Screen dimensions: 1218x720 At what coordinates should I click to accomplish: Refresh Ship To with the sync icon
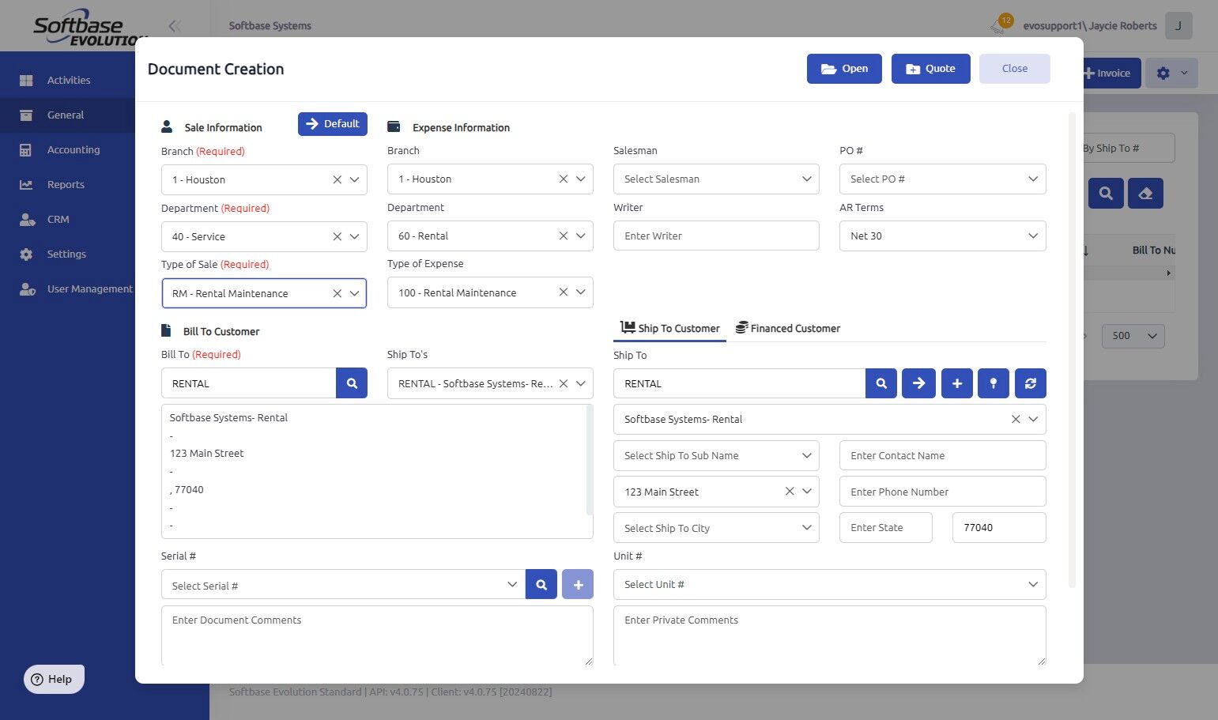point(1031,383)
